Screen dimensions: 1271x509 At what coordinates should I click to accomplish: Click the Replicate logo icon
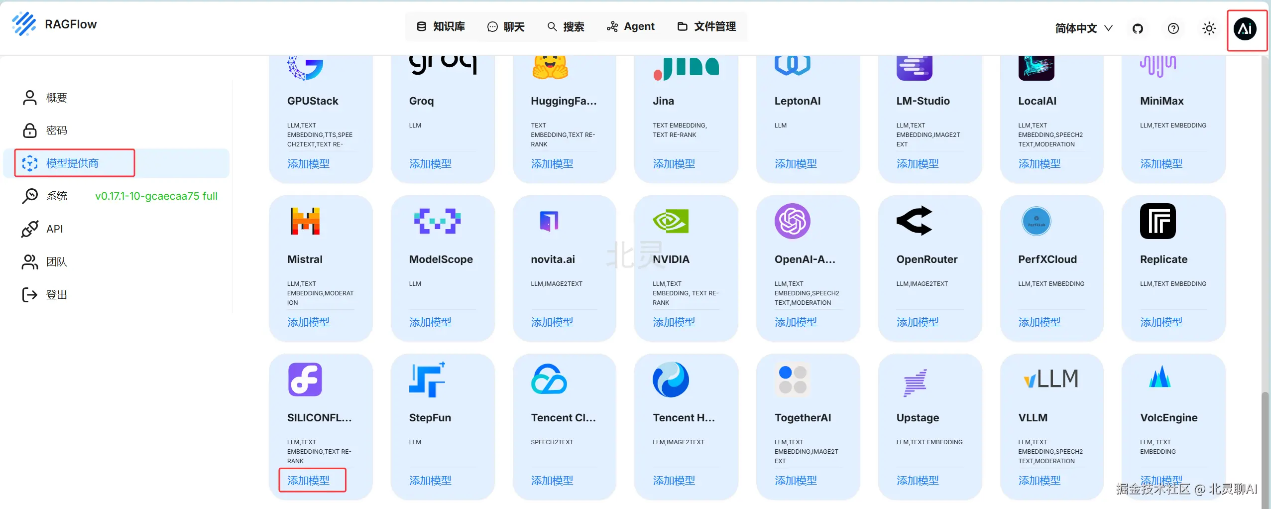[1158, 221]
